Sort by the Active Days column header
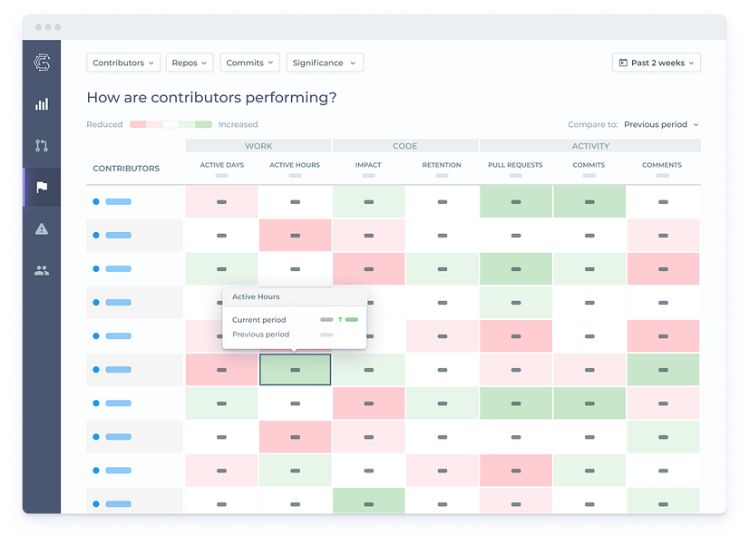Viewport: 749px width, 544px height. 221,165
